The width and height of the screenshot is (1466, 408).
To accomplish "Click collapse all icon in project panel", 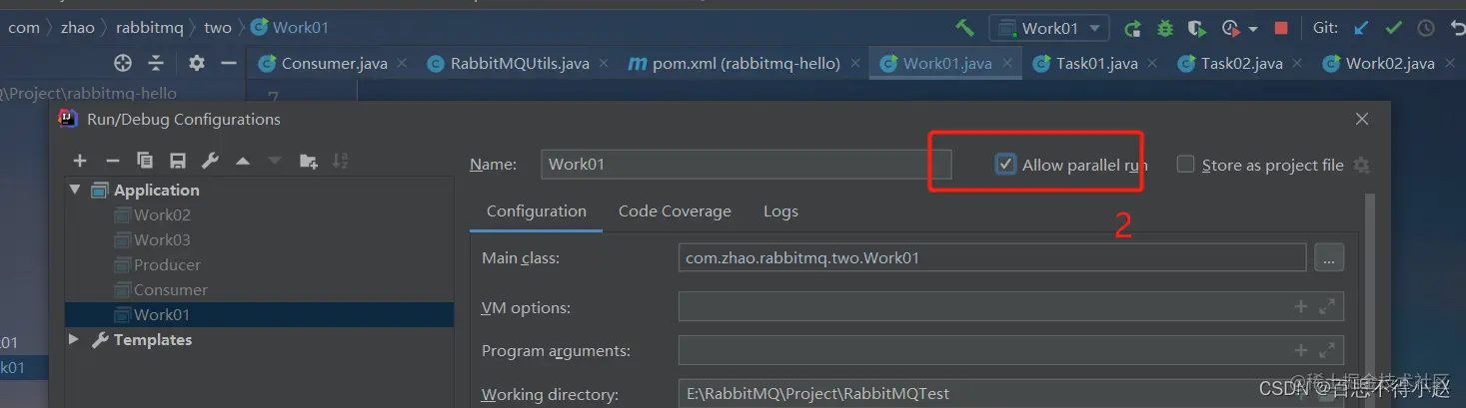I will click(x=156, y=63).
